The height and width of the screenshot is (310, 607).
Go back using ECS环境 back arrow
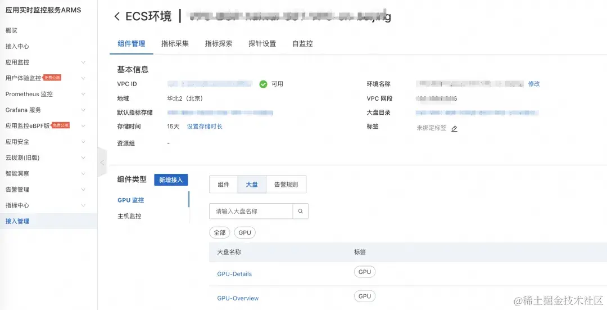(x=117, y=17)
